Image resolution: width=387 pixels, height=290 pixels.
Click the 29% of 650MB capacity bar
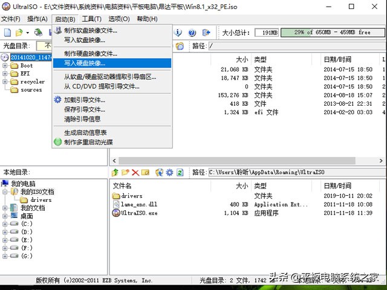point(333,32)
